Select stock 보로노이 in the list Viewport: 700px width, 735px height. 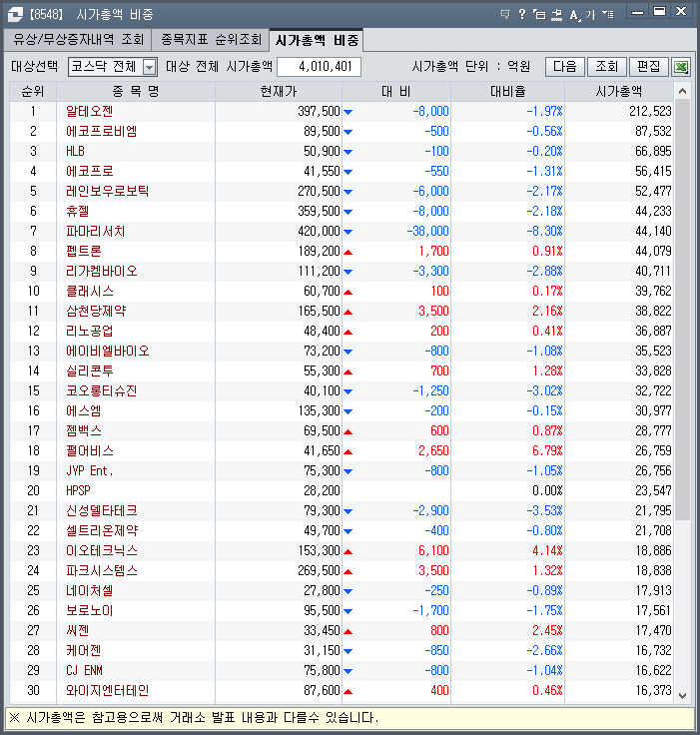coord(90,611)
